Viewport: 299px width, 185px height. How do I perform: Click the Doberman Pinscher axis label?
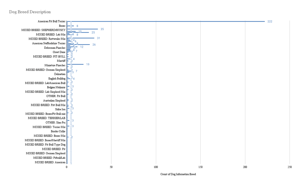coord(55,48)
